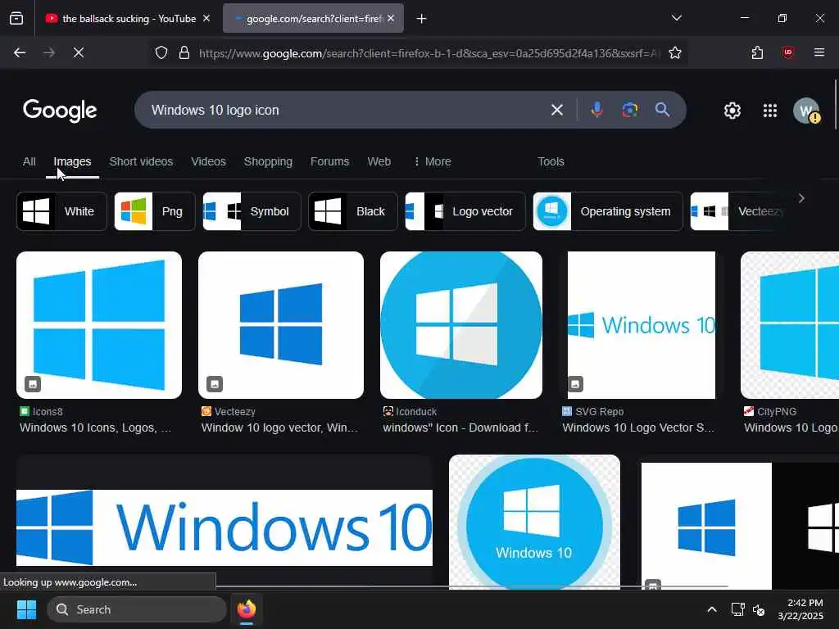Open the muted volume tray icon

tap(759, 609)
